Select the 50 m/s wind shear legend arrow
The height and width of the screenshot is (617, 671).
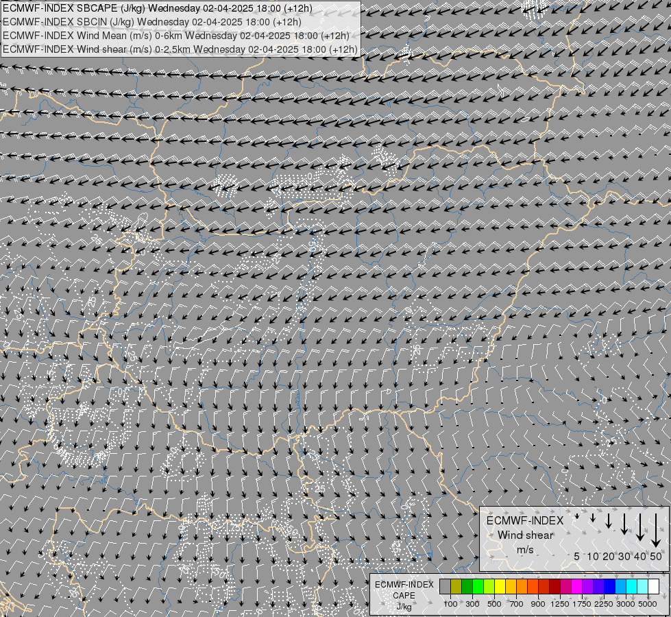(656, 531)
